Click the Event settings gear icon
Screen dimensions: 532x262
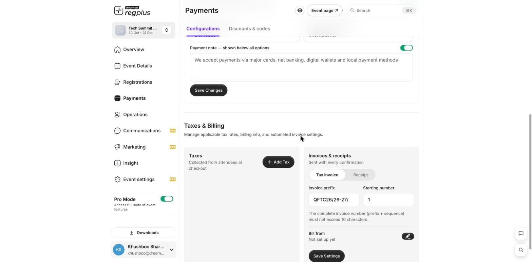(117, 180)
